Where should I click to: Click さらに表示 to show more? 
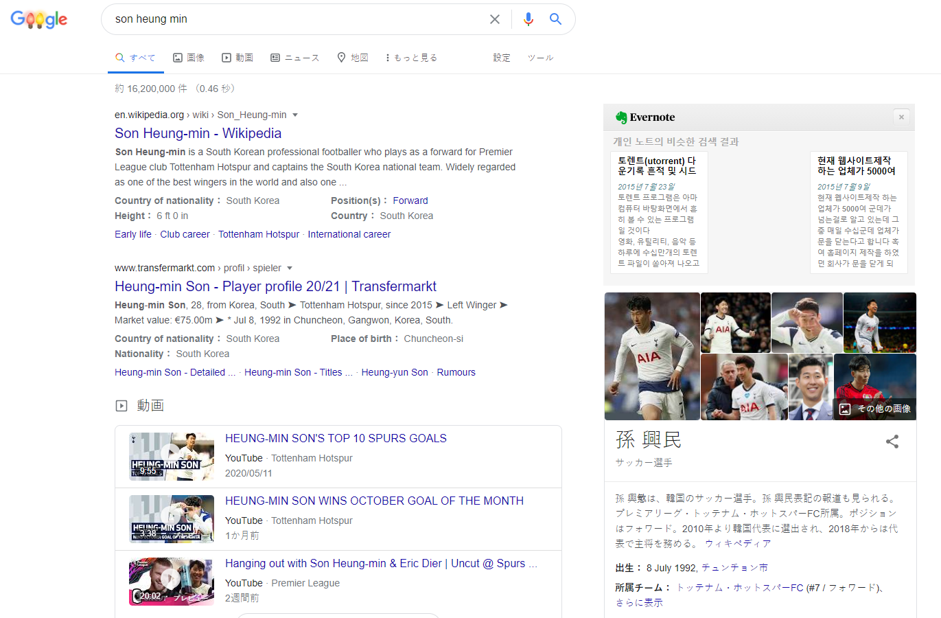[x=639, y=603]
